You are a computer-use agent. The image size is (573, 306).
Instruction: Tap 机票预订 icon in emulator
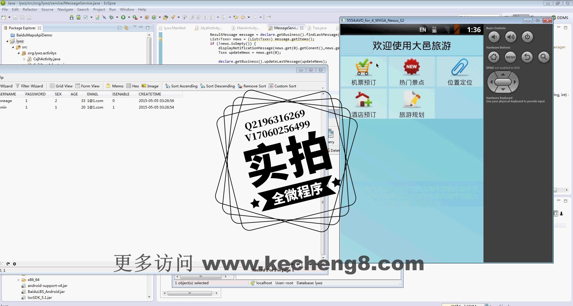click(363, 72)
